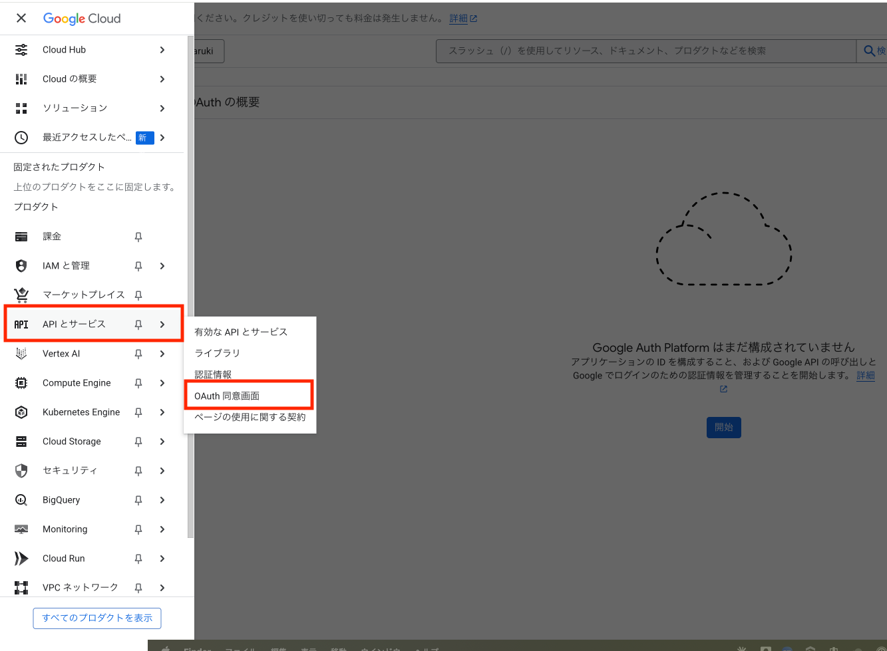Pin Monitoring product
The image size is (887, 651).
click(x=138, y=529)
